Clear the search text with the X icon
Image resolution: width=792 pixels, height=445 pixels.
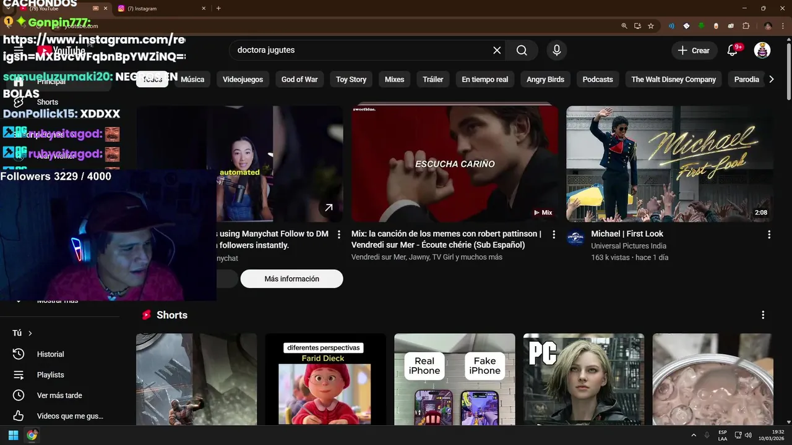pyautogui.click(x=497, y=50)
